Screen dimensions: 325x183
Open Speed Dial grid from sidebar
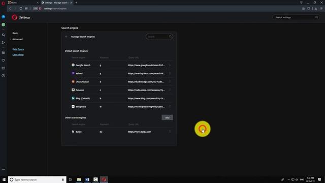[x=4, y=53]
